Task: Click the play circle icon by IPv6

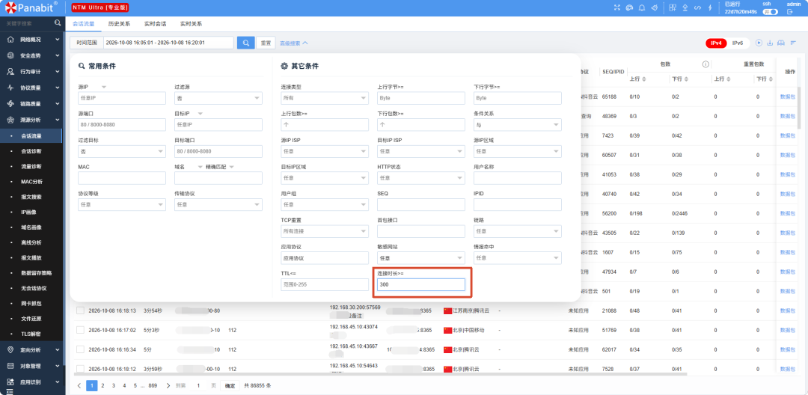Action: coord(759,43)
